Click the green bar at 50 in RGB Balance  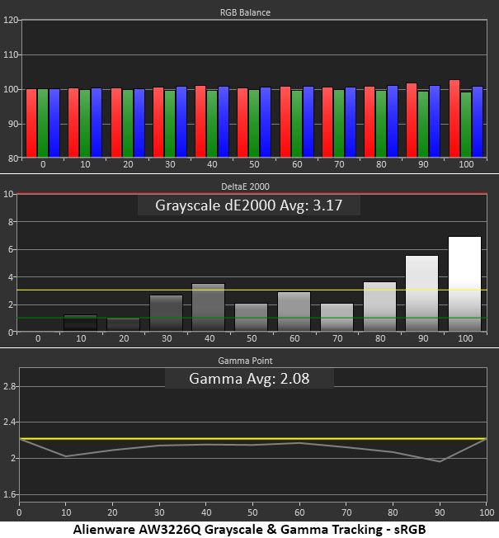pos(254,124)
